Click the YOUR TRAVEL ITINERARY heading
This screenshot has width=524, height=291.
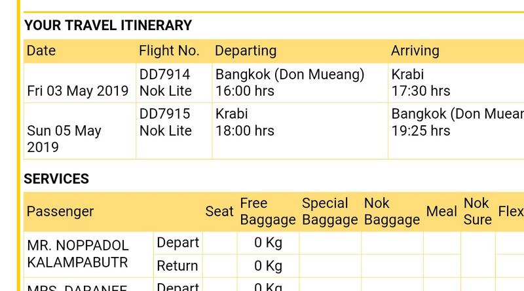tap(108, 26)
